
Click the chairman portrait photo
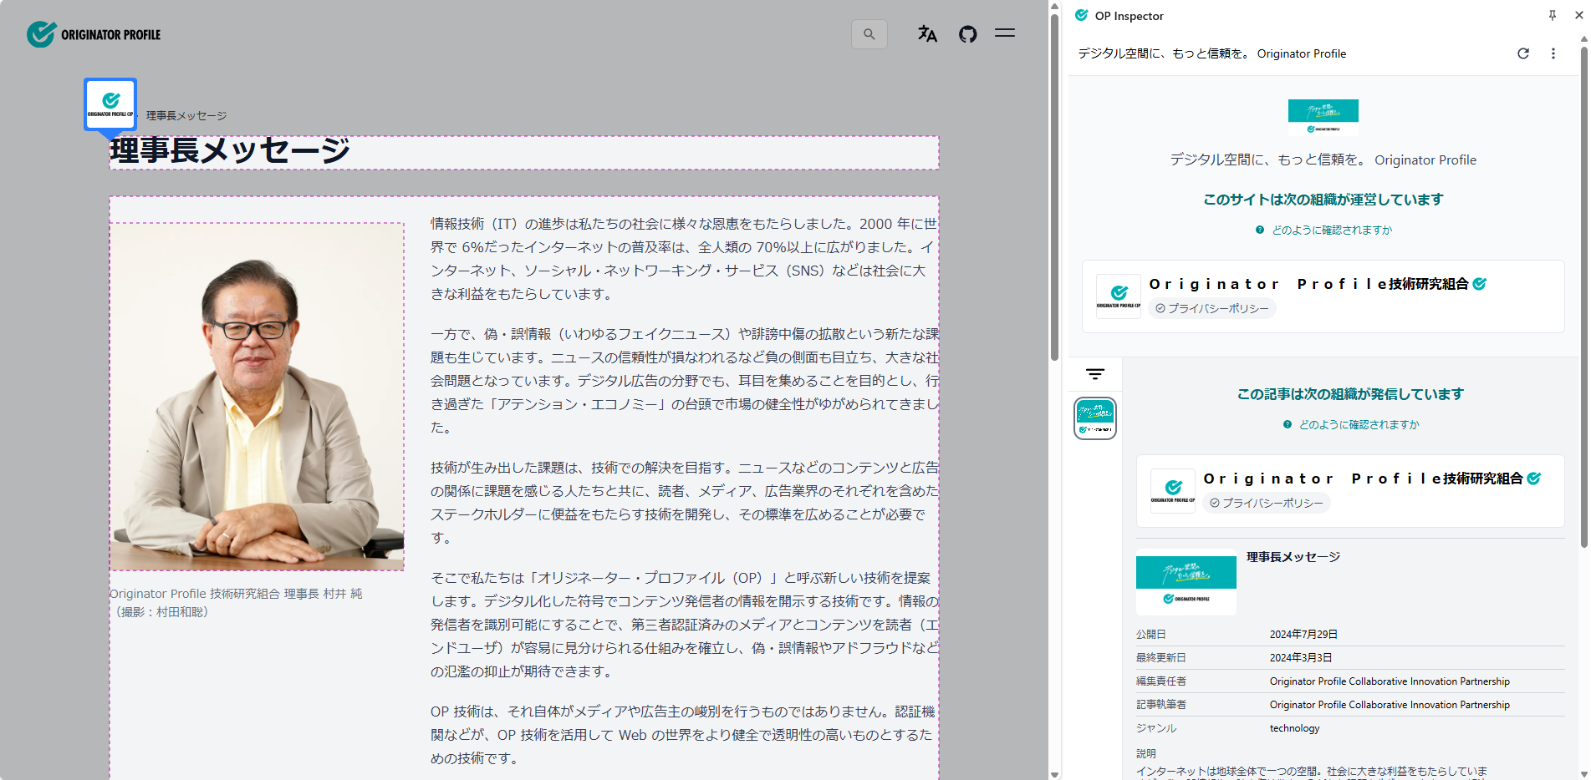click(x=258, y=397)
